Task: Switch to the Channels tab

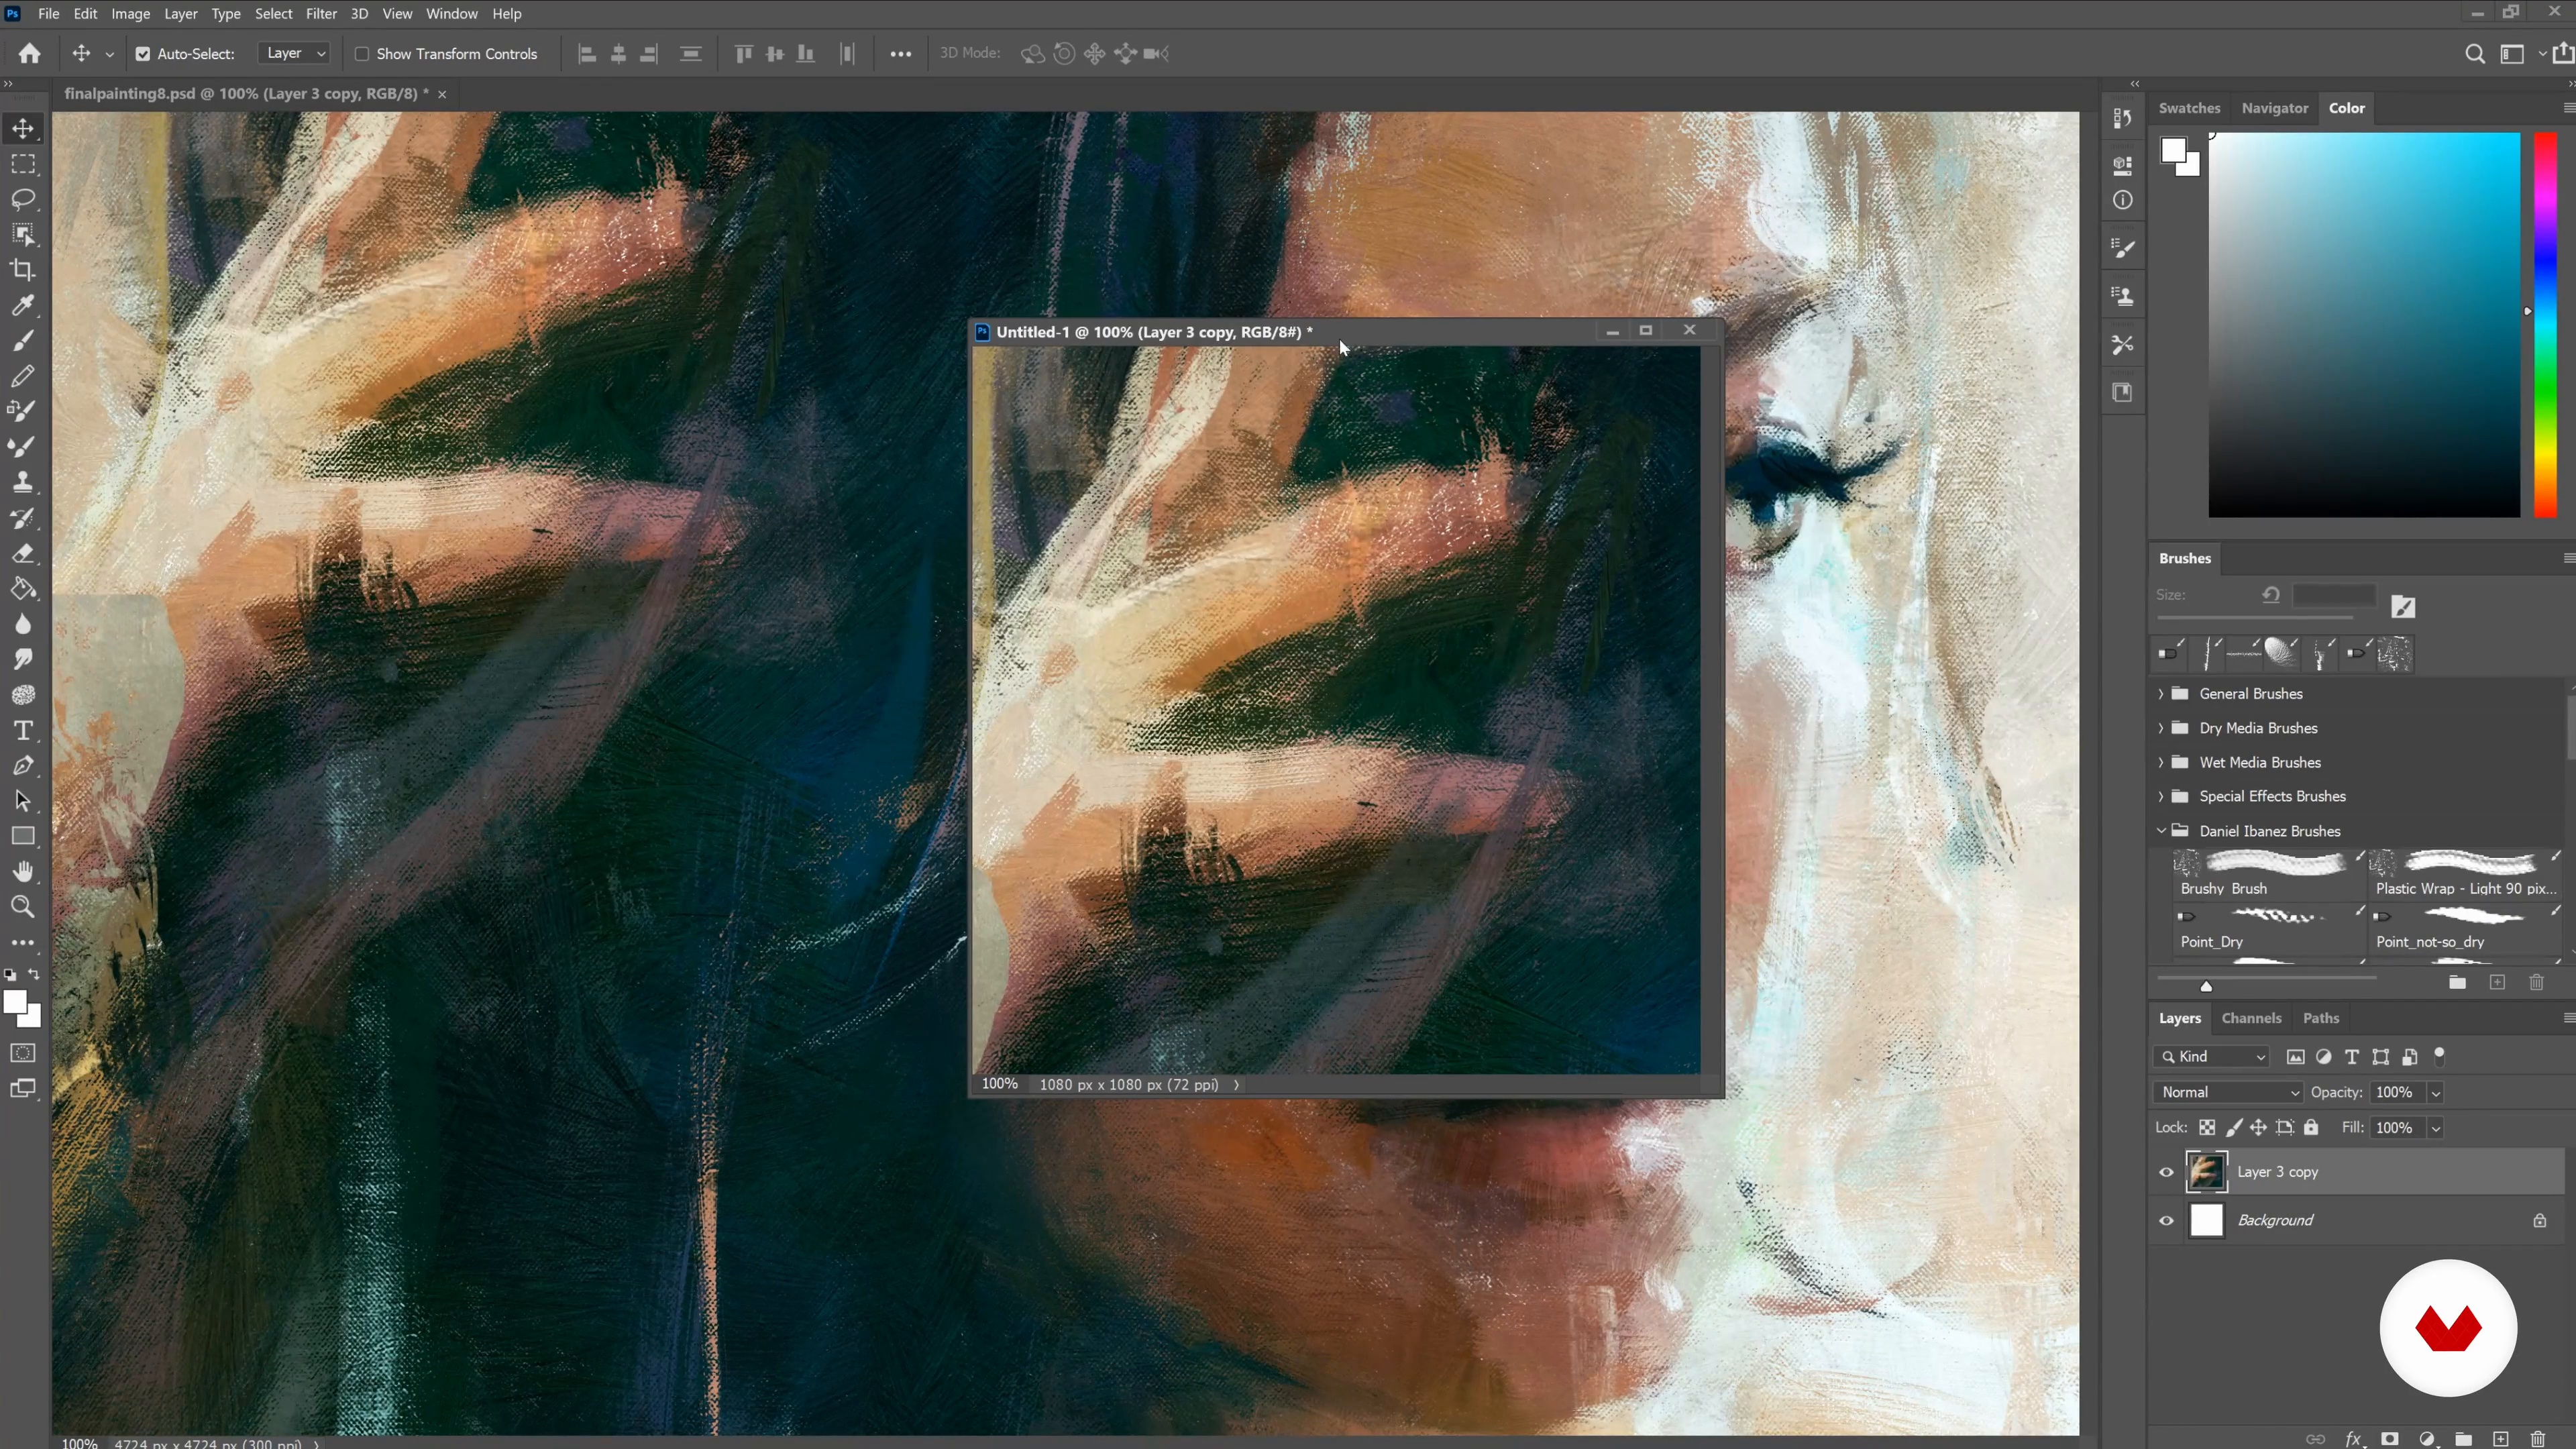Action: [x=2251, y=1018]
